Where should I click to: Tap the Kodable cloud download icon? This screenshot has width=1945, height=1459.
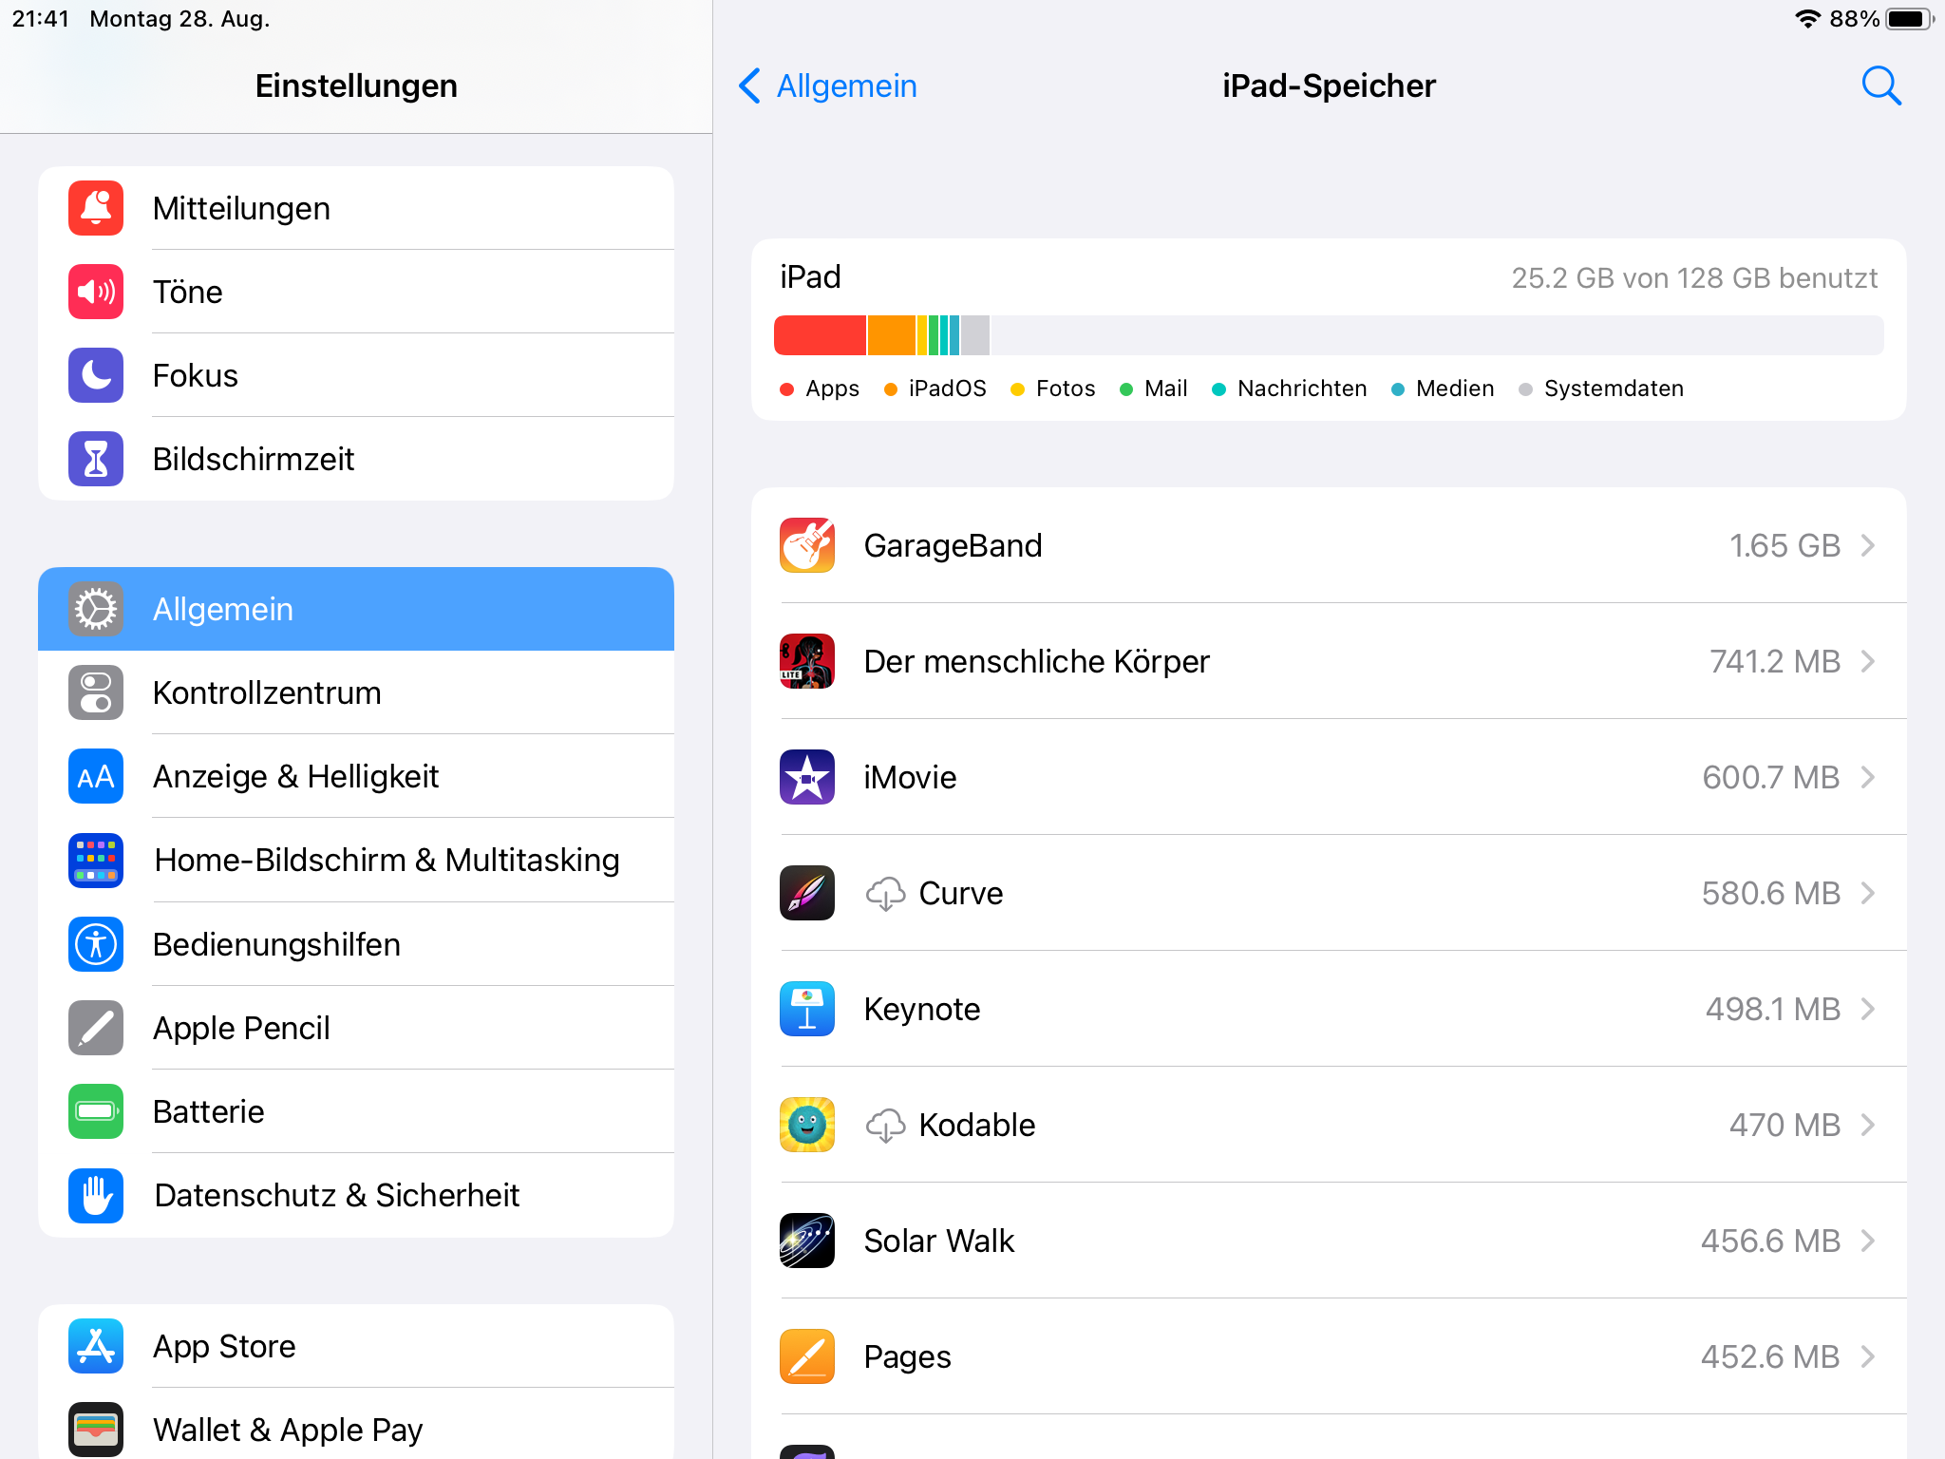click(885, 1125)
